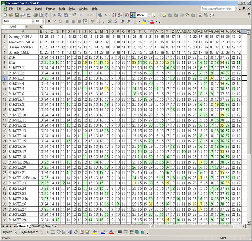Open Print Preview from the toolbar
The width and height of the screenshot is (252, 241).
click(x=41, y=15)
